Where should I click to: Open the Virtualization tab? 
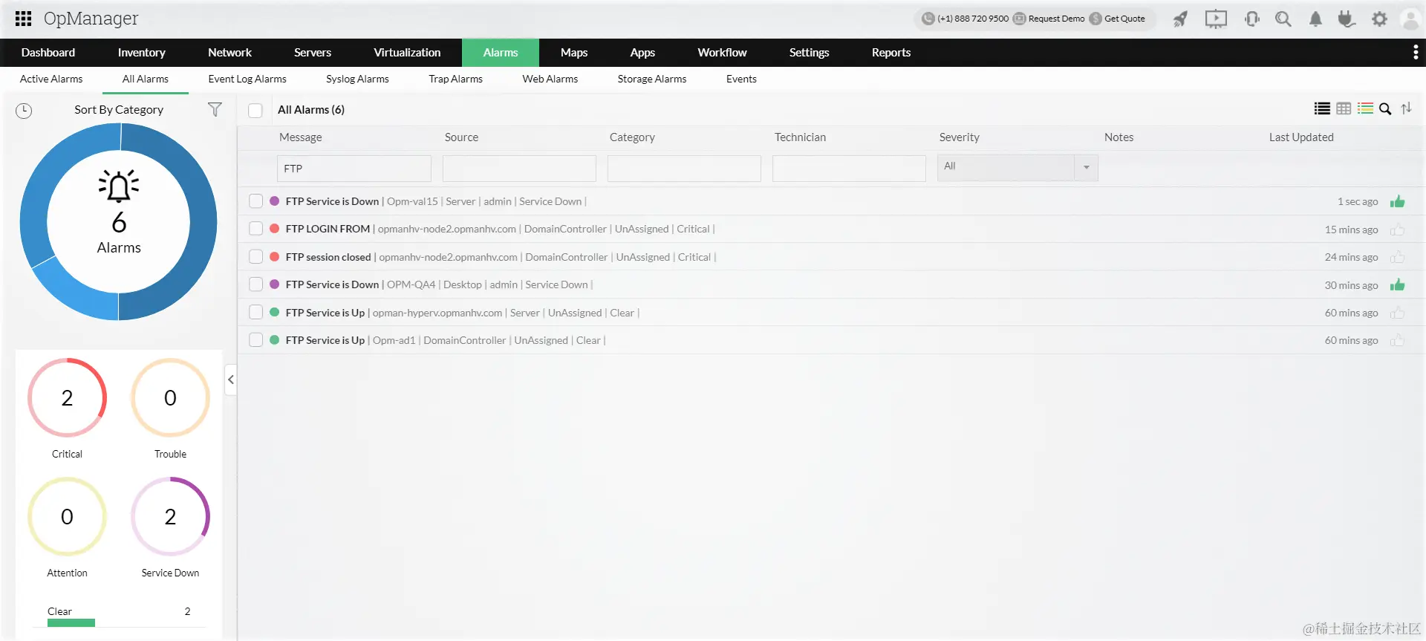(407, 53)
